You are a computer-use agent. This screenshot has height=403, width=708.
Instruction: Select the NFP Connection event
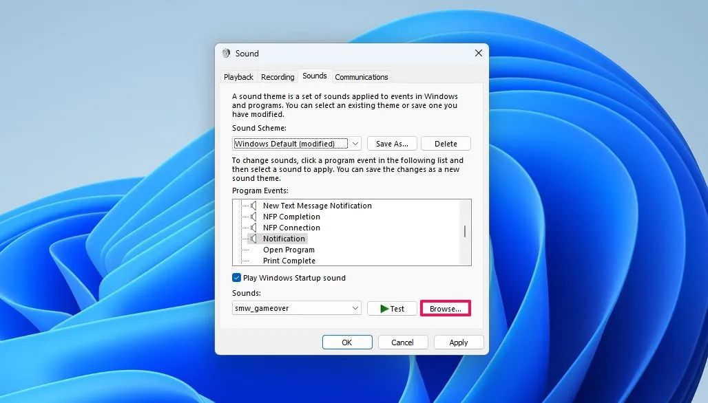tap(292, 228)
